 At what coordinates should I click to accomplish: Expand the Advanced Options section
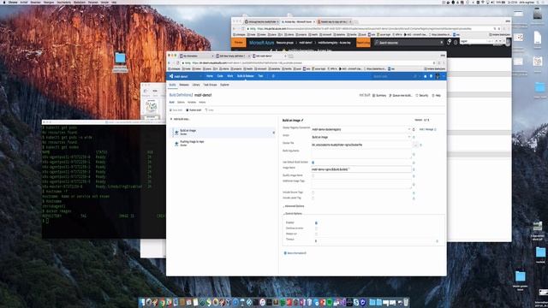(x=294, y=206)
